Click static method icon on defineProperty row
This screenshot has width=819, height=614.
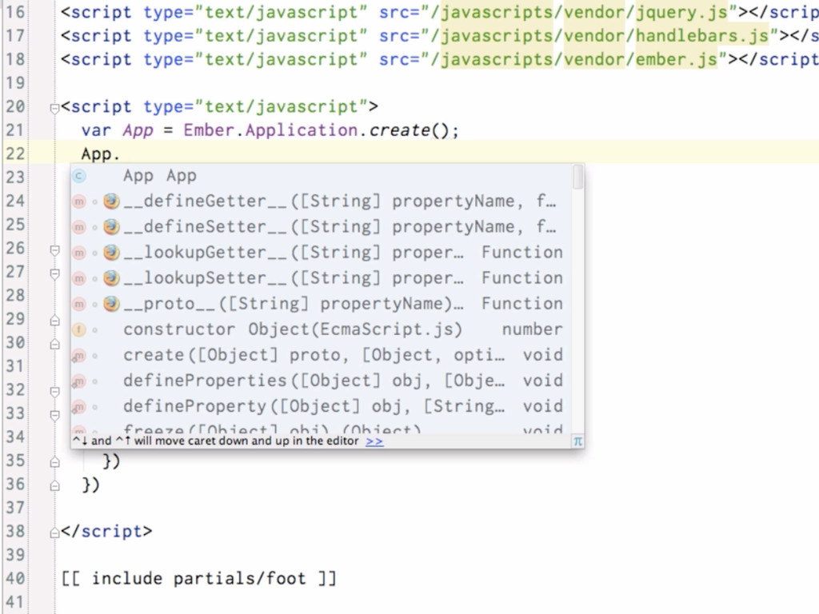[79, 407]
